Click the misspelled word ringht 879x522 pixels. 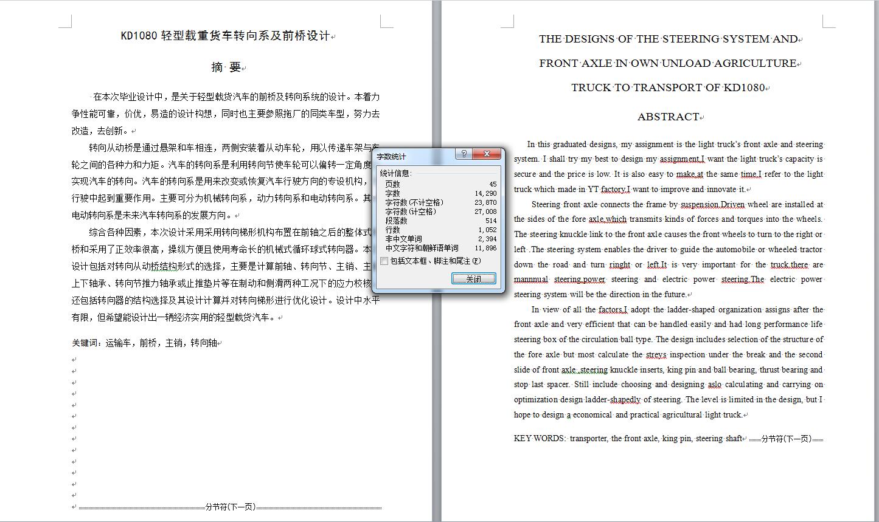(x=620, y=264)
